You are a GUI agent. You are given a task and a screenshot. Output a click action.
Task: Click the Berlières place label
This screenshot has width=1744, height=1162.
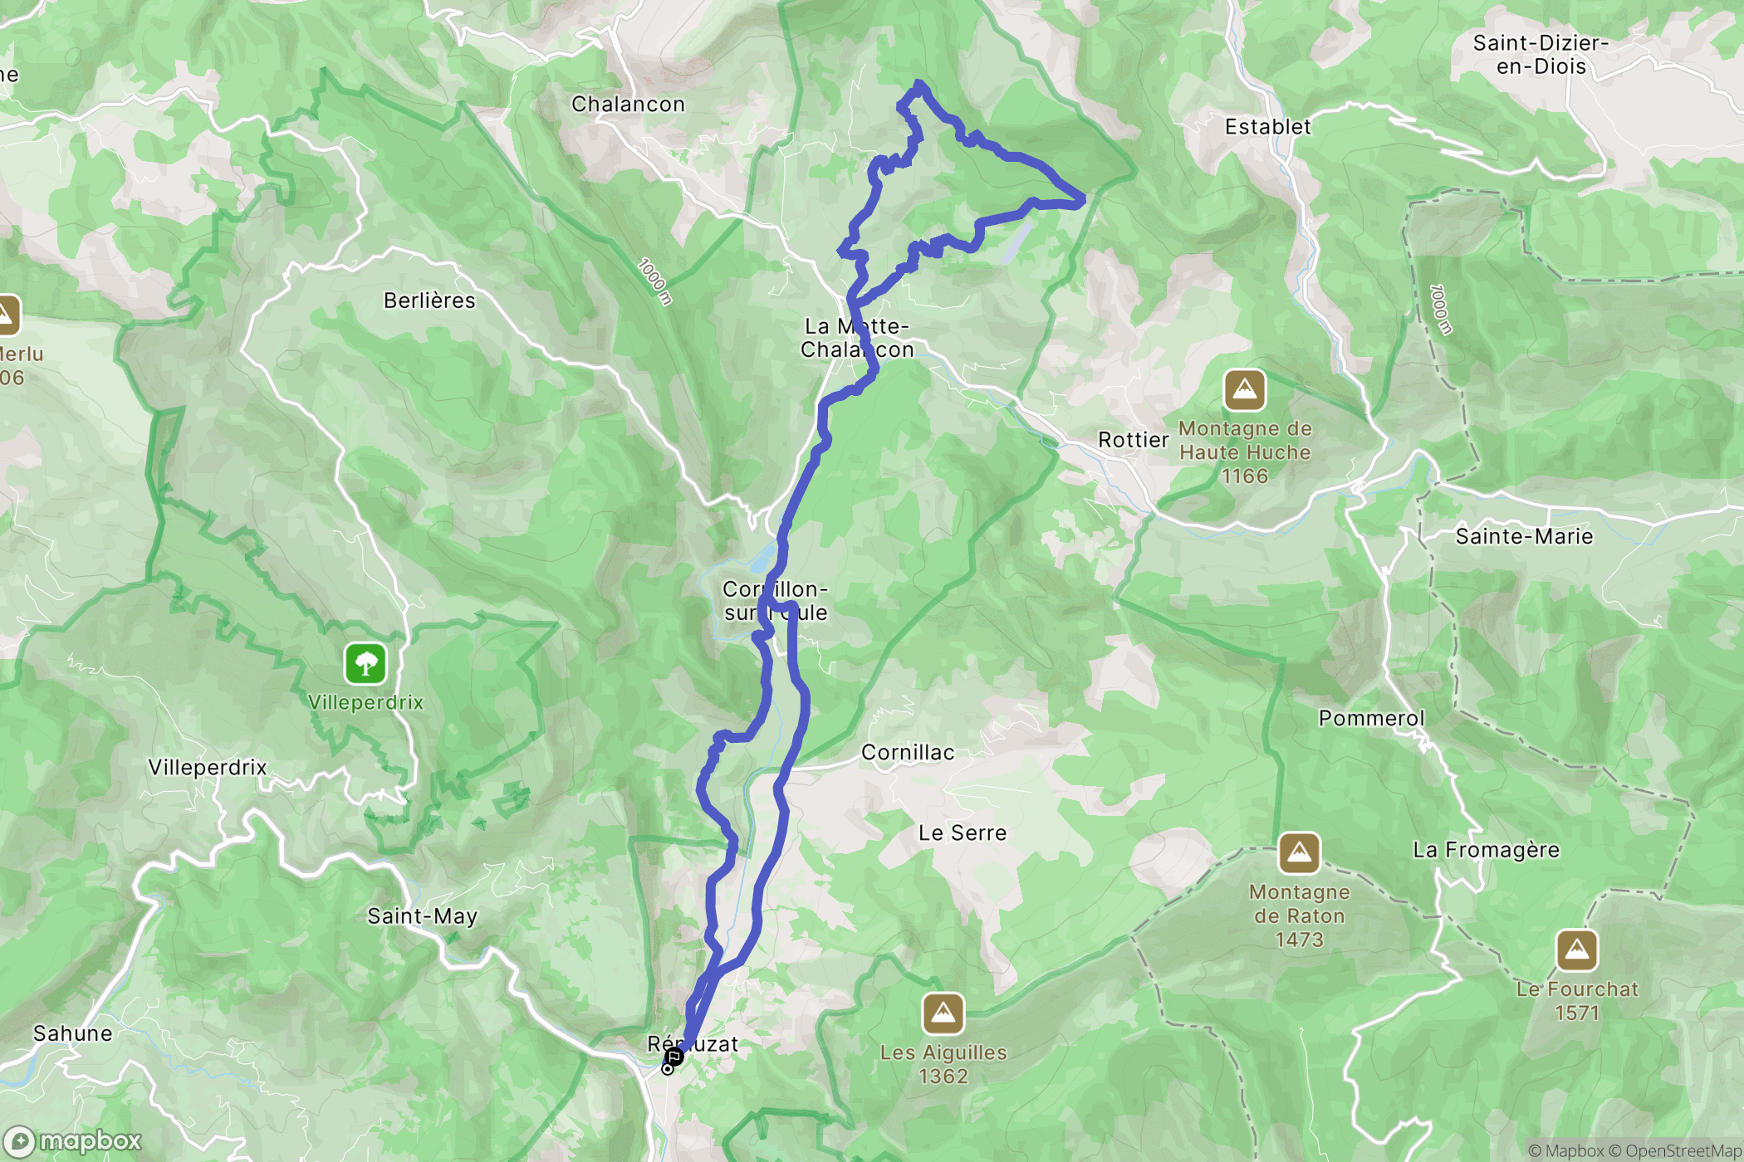pyautogui.click(x=429, y=300)
